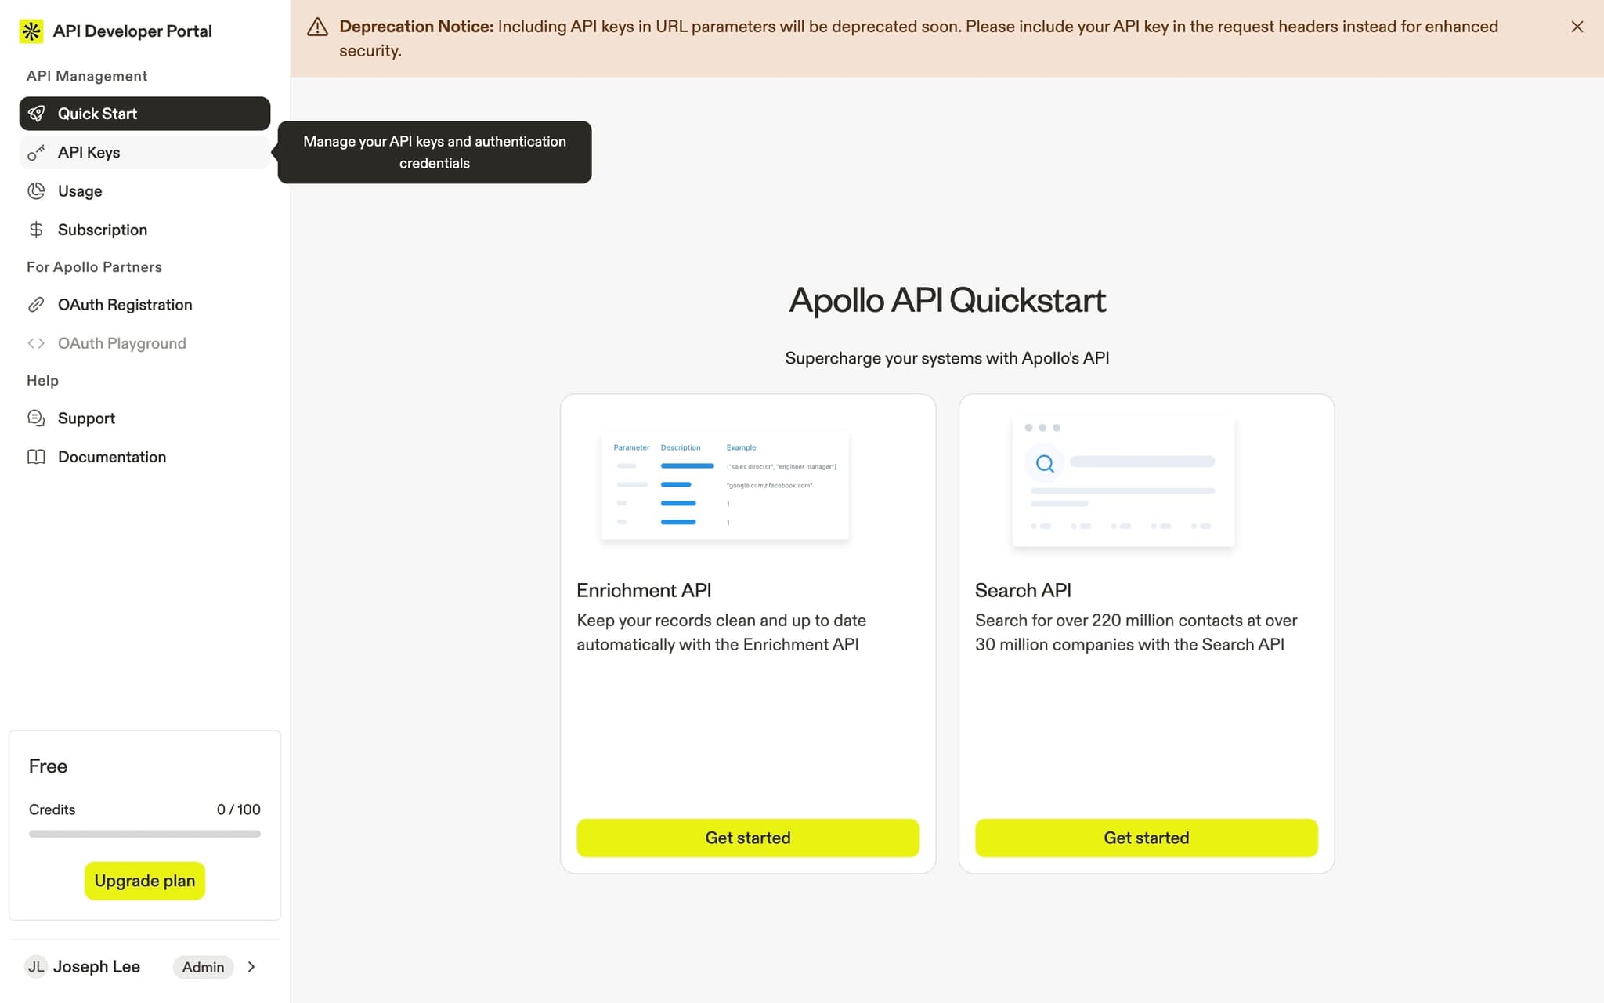Get started with the Search API
Screen dimensions: 1604x1003
1146,837
